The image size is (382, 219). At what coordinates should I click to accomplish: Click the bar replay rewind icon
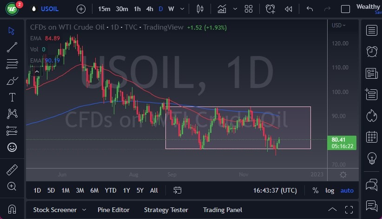[289, 9]
